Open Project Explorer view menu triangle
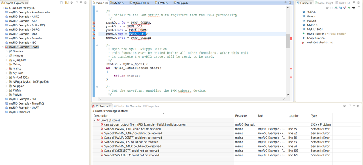The image size is (363, 165). [x=77, y=2]
